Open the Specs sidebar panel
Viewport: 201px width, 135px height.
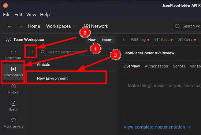[13, 106]
